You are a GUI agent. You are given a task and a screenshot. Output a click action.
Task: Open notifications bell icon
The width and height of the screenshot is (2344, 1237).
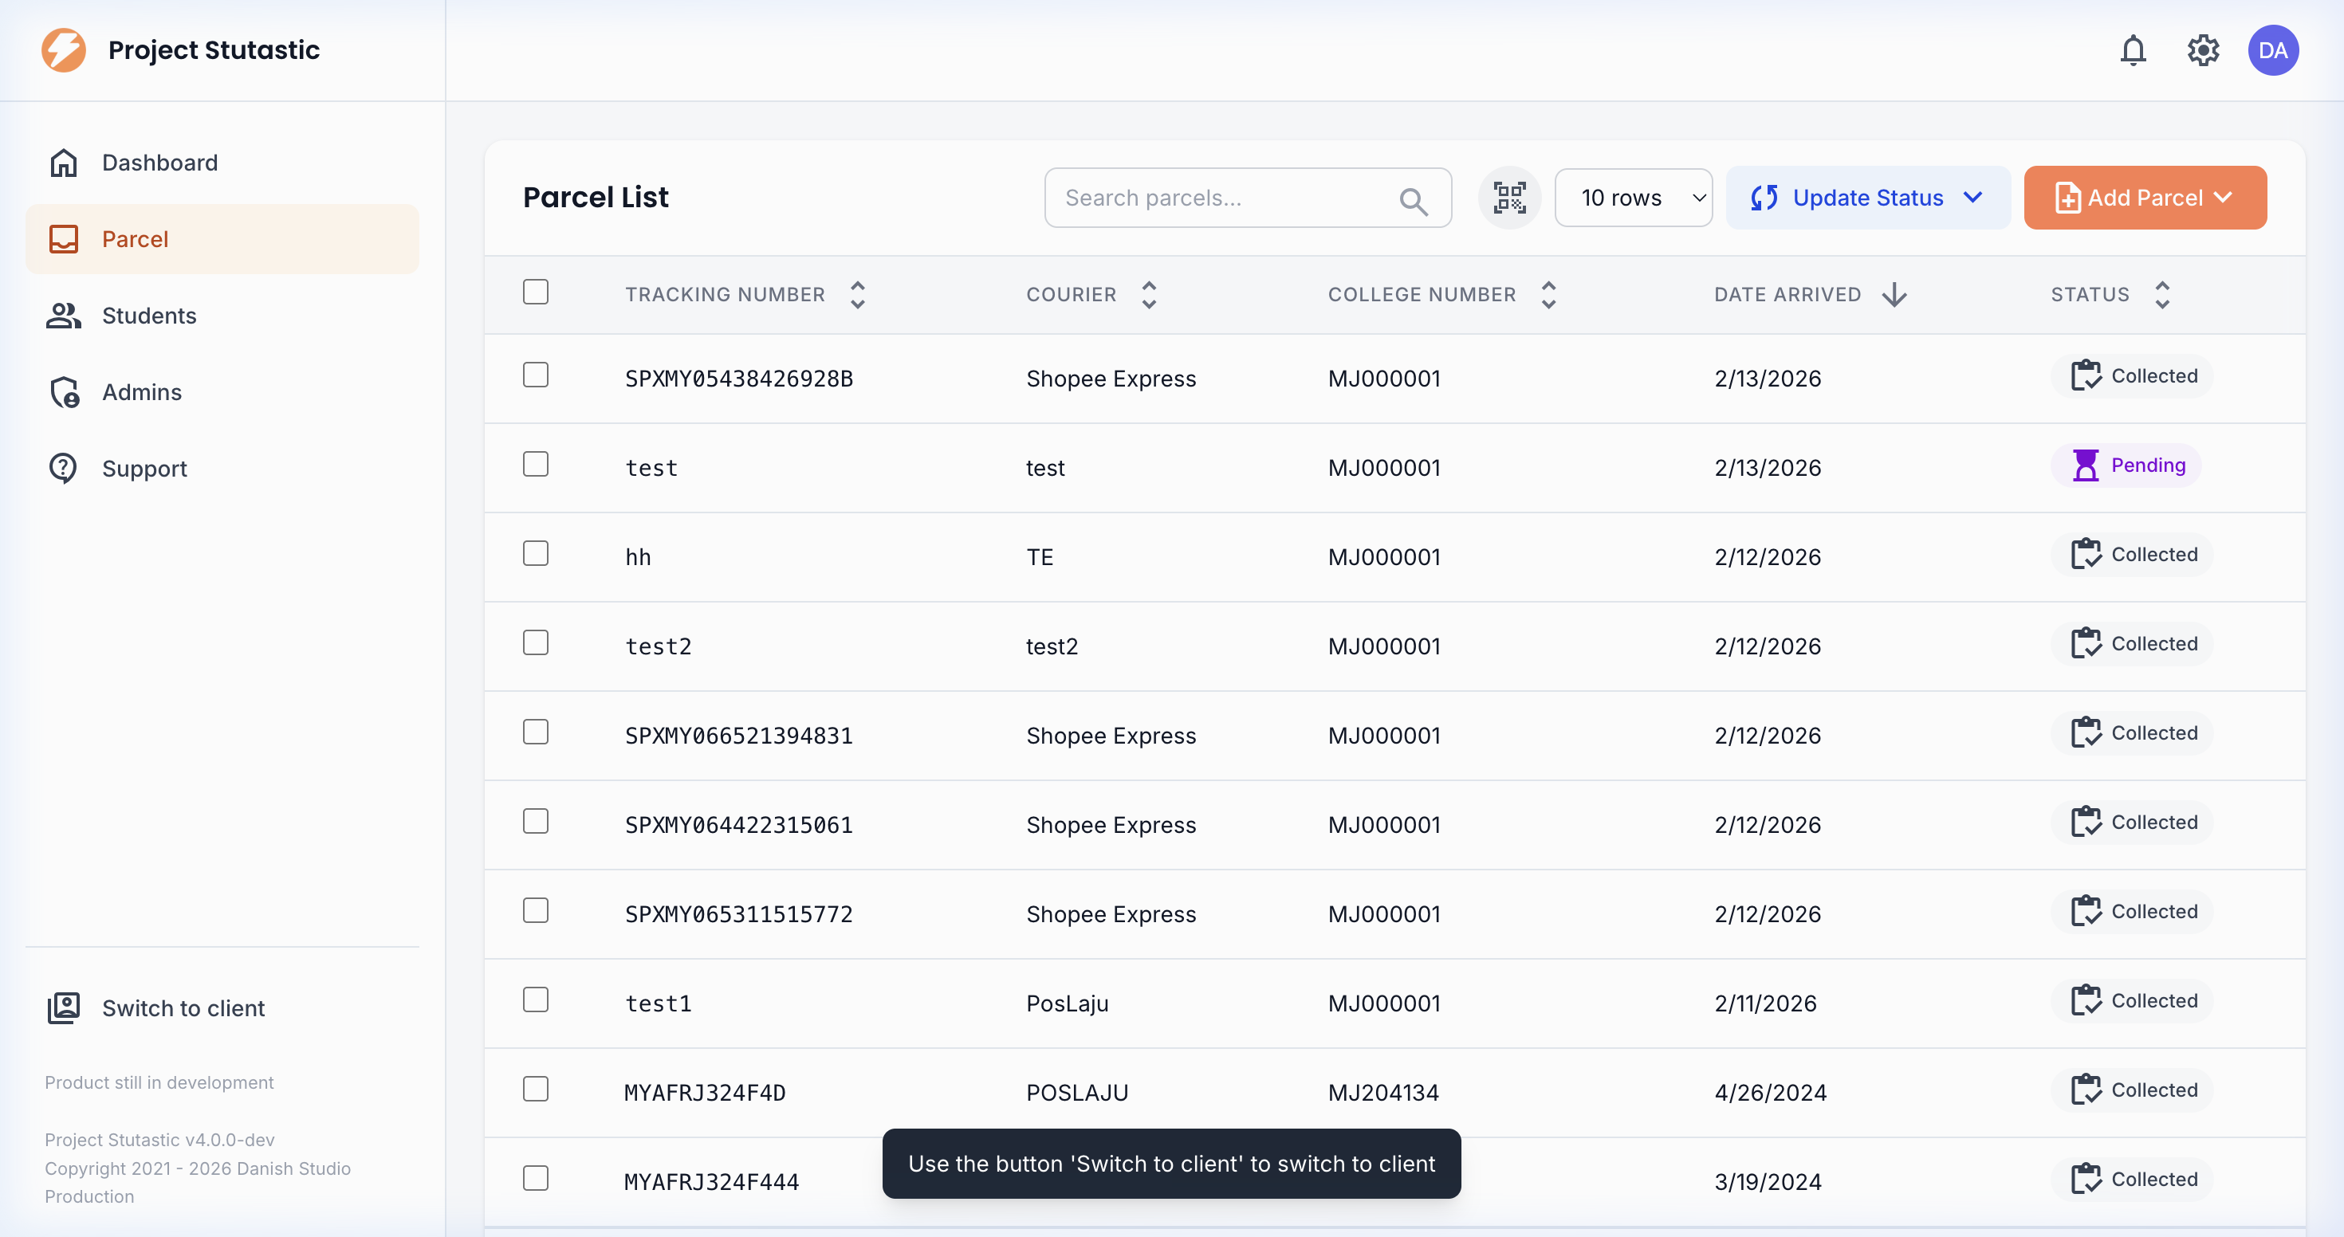(x=2132, y=50)
